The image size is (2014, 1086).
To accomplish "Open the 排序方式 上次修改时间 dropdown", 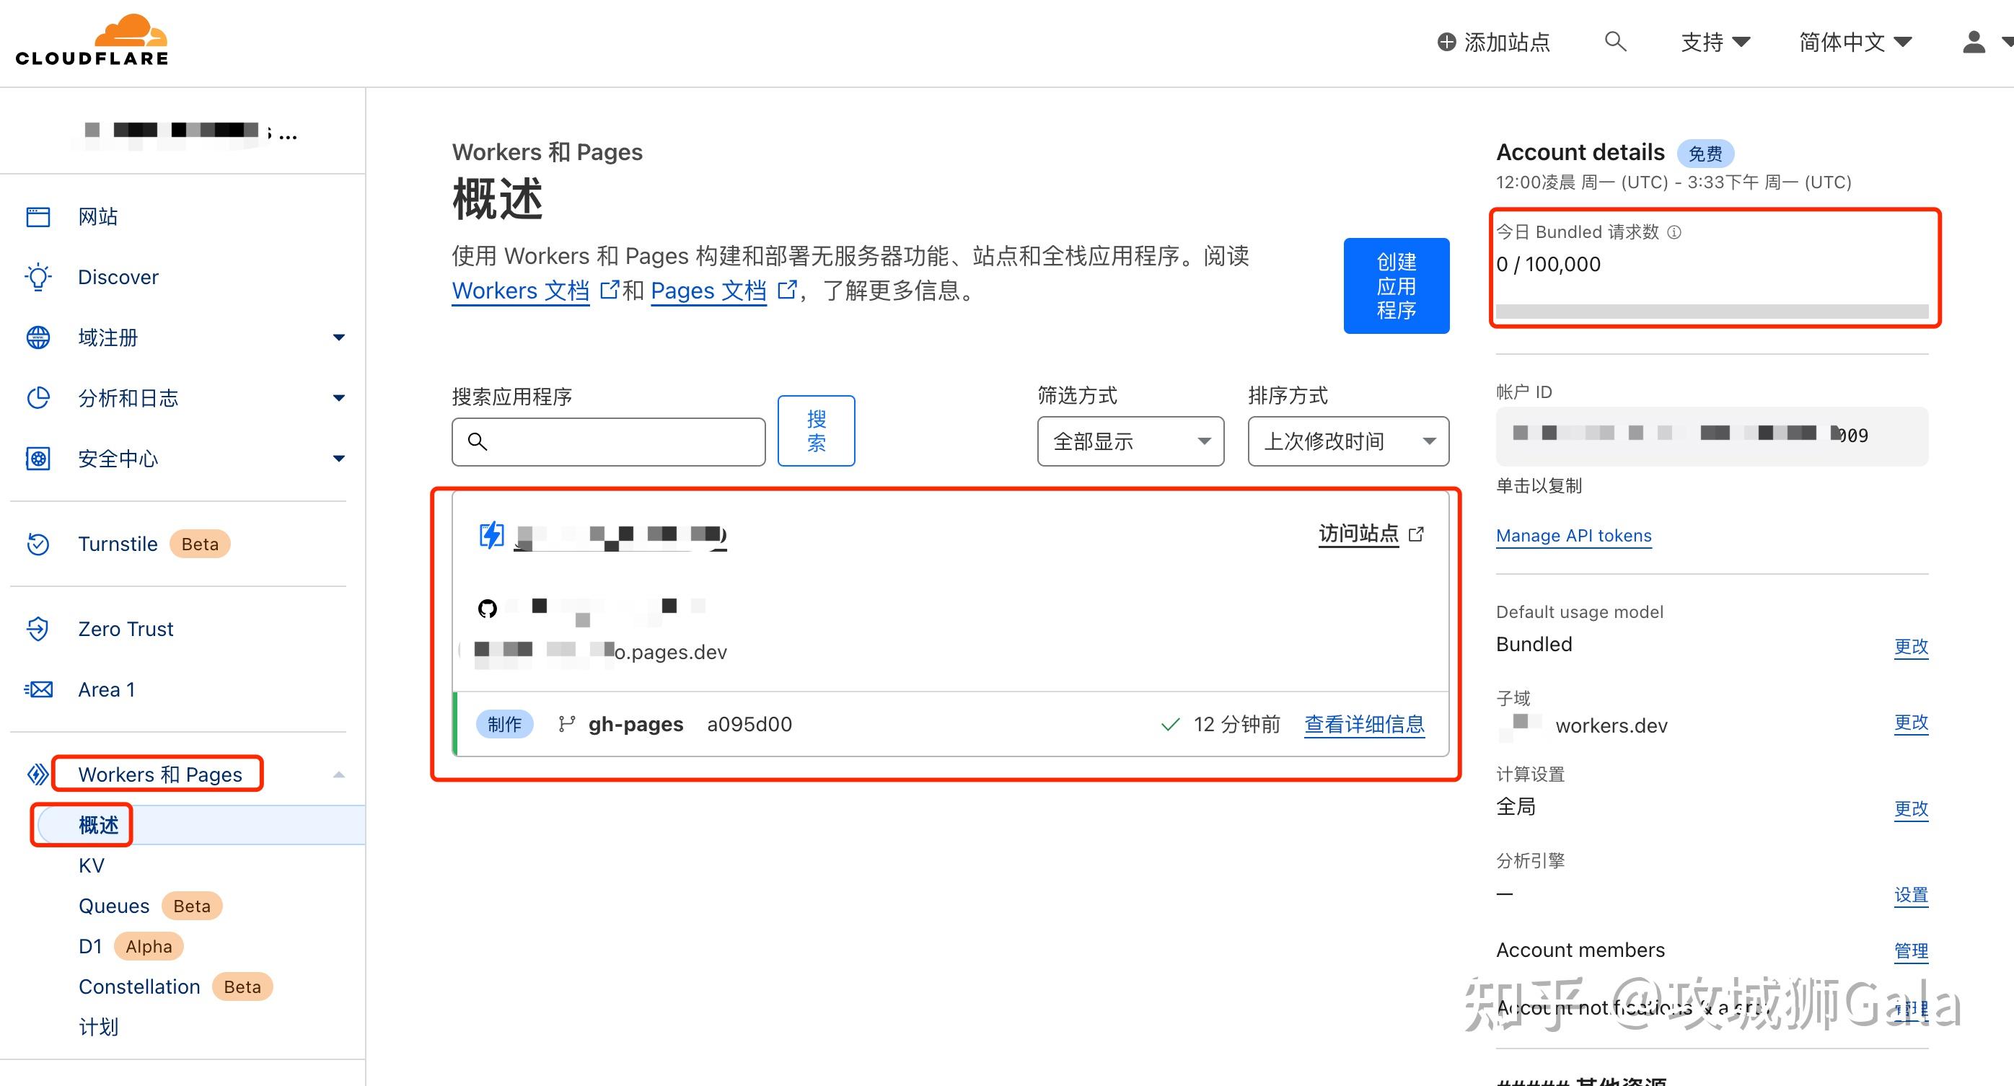I will [x=1349, y=442].
